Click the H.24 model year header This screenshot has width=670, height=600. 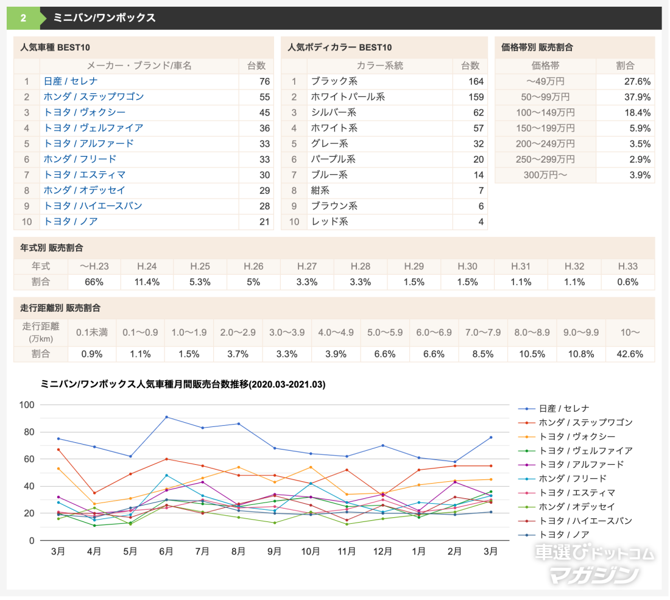click(x=147, y=266)
